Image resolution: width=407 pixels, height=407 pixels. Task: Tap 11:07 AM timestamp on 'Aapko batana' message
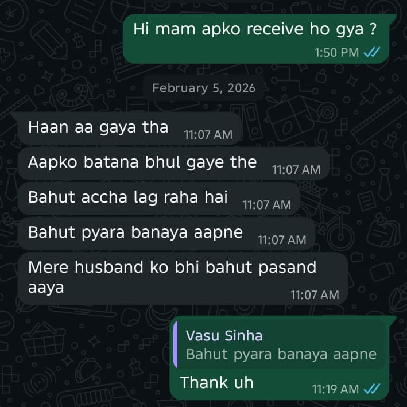296,170
